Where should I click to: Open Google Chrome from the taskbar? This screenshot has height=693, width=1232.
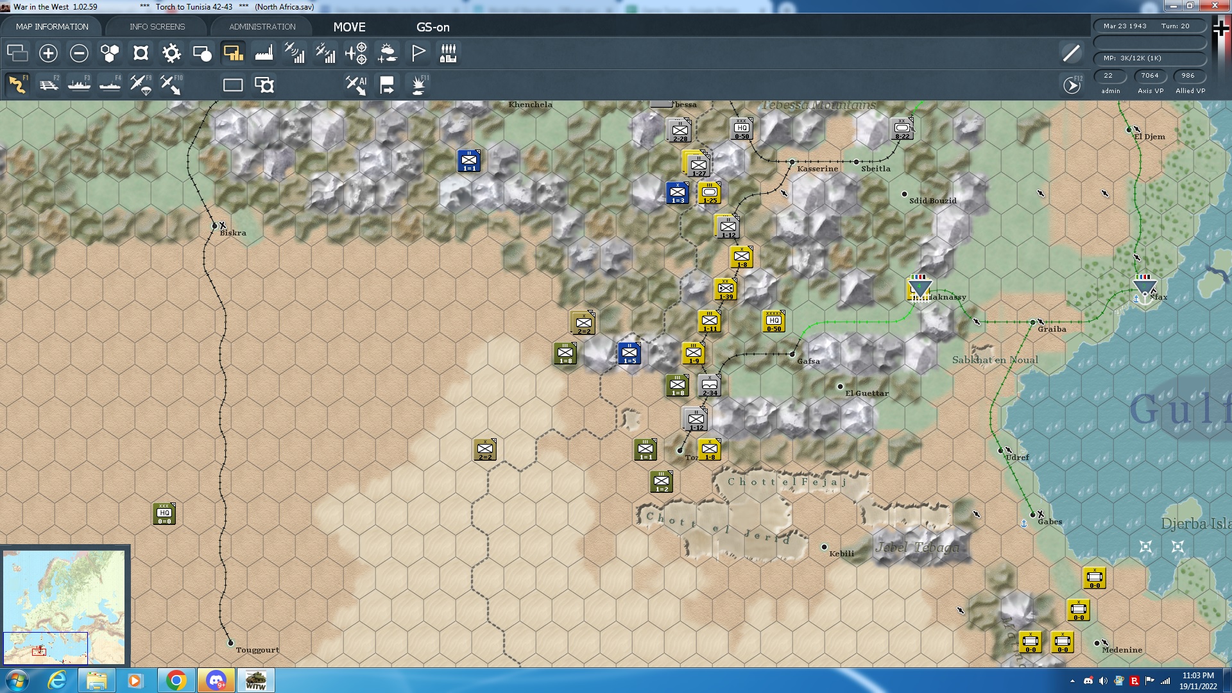pos(176,680)
